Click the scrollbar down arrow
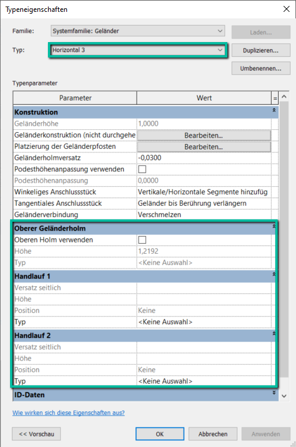The height and width of the screenshot is (447, 296). [284, 396]
